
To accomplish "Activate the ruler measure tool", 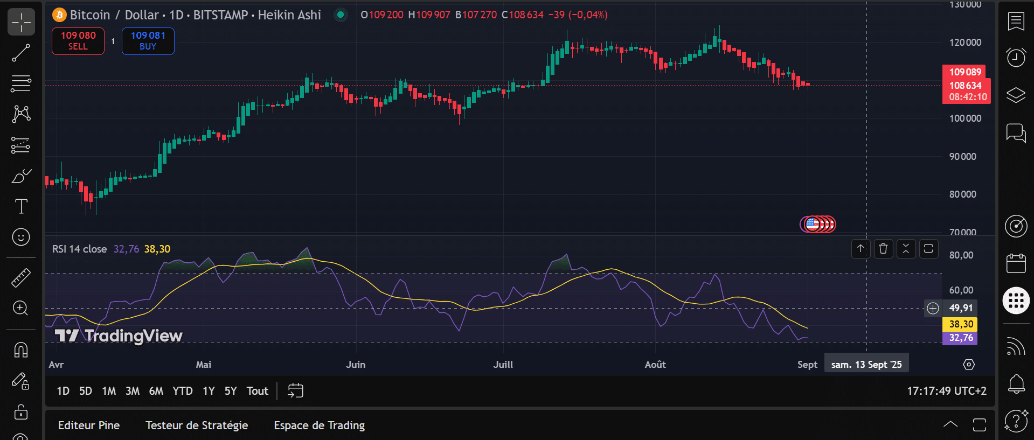I will pos(21,278).
